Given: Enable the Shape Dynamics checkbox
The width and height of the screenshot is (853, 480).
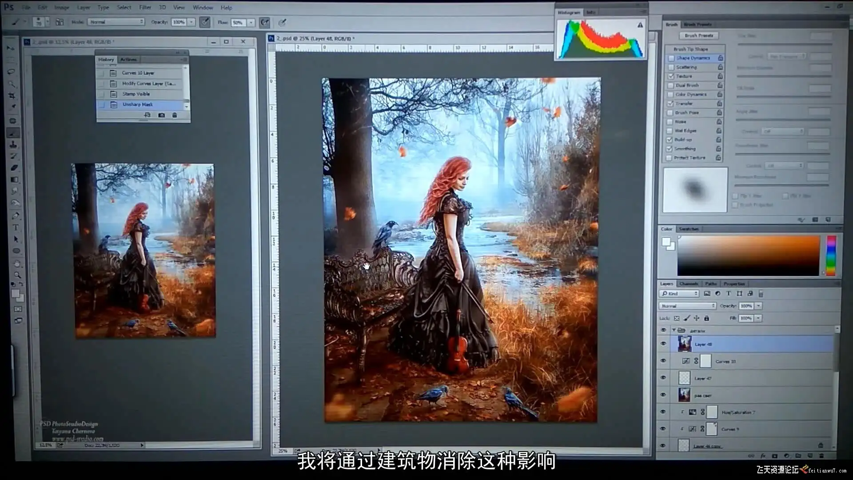Looking at the screenshot, I should point(671,58).
